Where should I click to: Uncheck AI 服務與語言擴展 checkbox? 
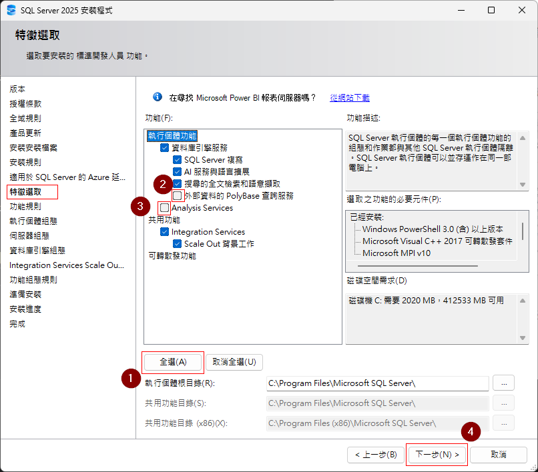point(177,172)
